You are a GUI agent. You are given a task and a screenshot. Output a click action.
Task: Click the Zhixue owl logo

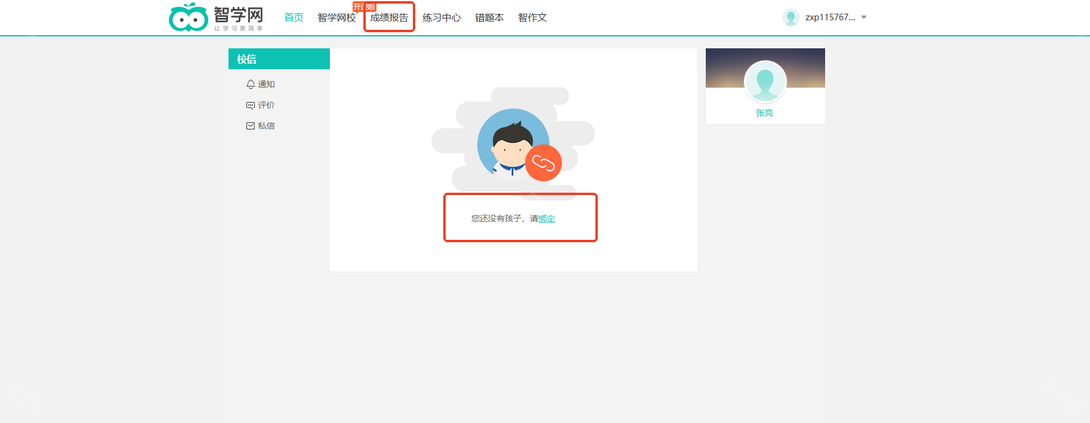(189, 17)
